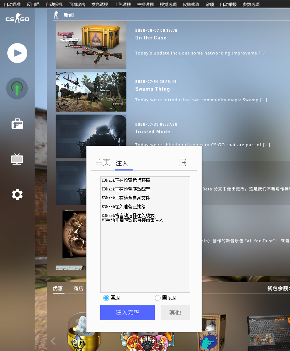Viewport: 290px width, 351px height.
Task: Click the exit icon in the dialog
Action: [x=182, y=162]
